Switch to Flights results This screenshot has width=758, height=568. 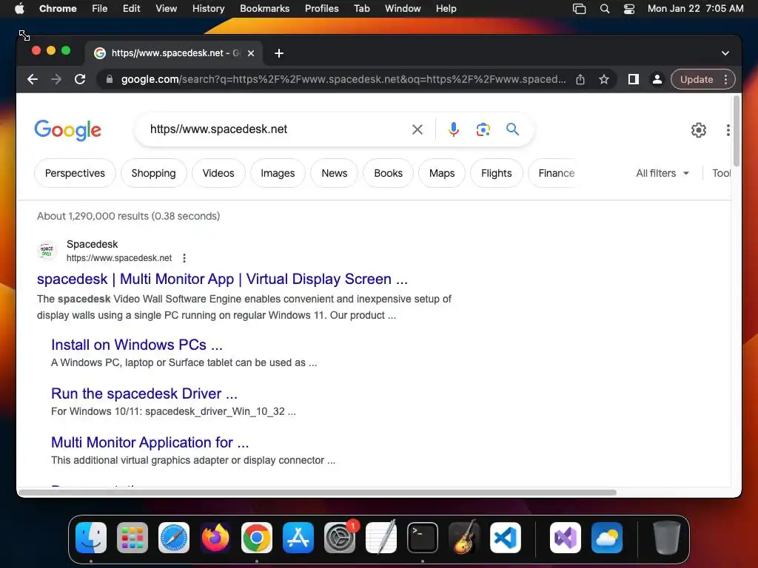click(x=497, y=173)
